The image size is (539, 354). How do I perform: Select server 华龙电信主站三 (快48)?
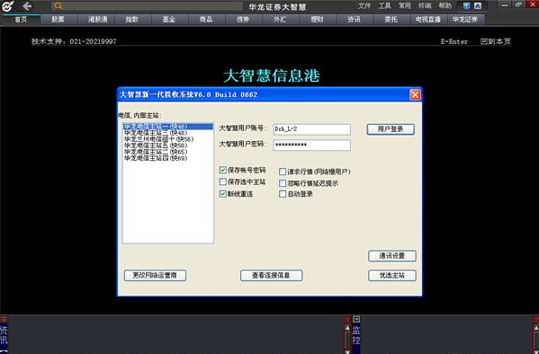(167, 133)
